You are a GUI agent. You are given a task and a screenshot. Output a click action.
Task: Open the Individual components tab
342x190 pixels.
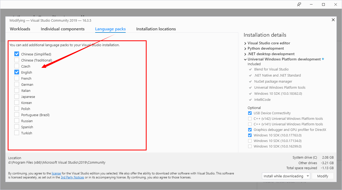coord(63,29)
